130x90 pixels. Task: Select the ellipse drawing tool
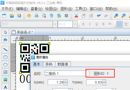(5, 65)
